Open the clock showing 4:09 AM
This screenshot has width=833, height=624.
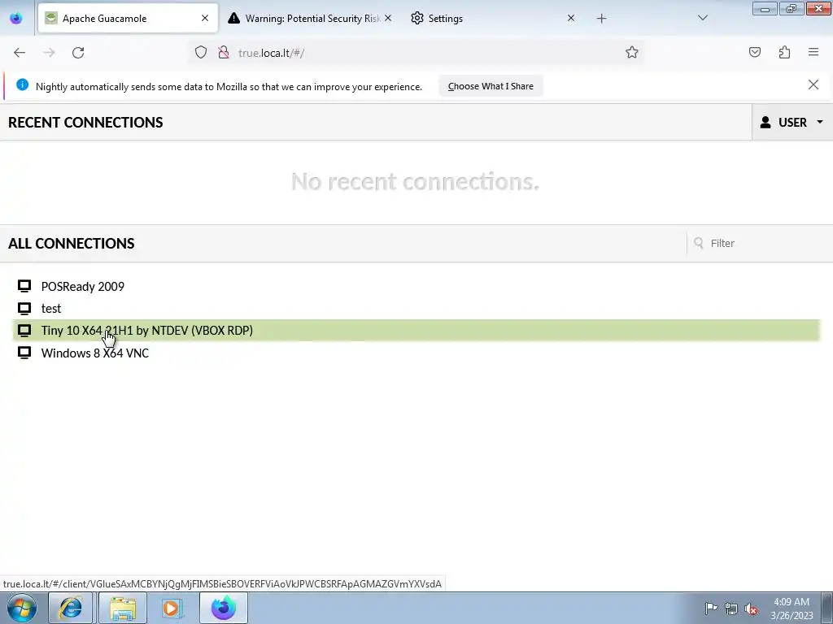click(x=792, y=609)
